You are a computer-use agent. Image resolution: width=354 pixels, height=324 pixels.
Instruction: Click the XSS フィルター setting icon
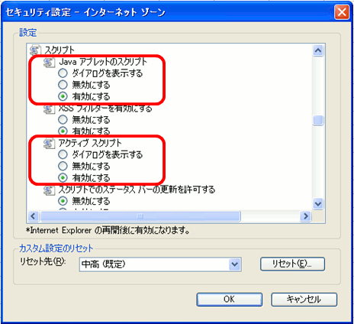[x=49, y=109]
